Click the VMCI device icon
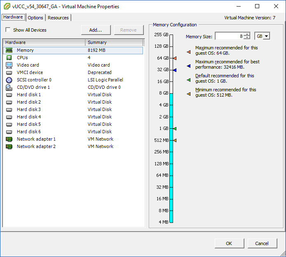The width and height of the screenshot is (286, 257). [x=9, y=73]
